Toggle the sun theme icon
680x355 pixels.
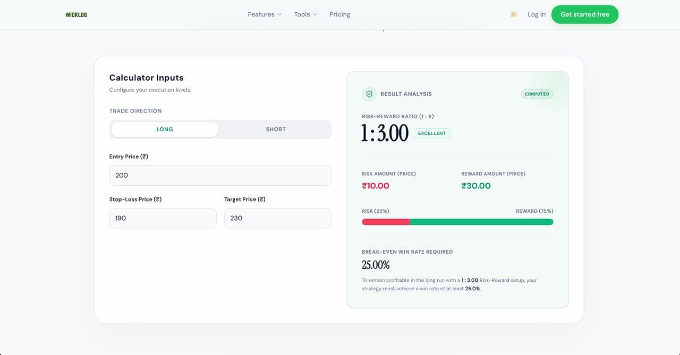(514, 14)
